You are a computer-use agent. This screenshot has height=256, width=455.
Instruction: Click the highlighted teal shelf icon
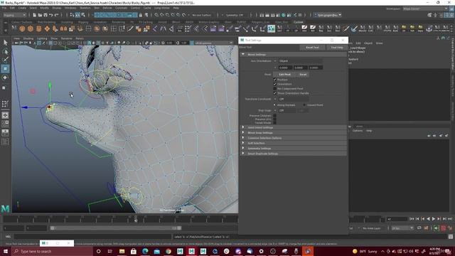pos(271,28)
